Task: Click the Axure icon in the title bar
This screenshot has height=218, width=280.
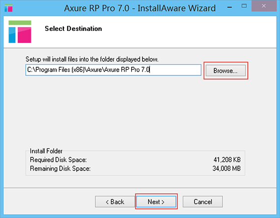Action: pos(8,8)
